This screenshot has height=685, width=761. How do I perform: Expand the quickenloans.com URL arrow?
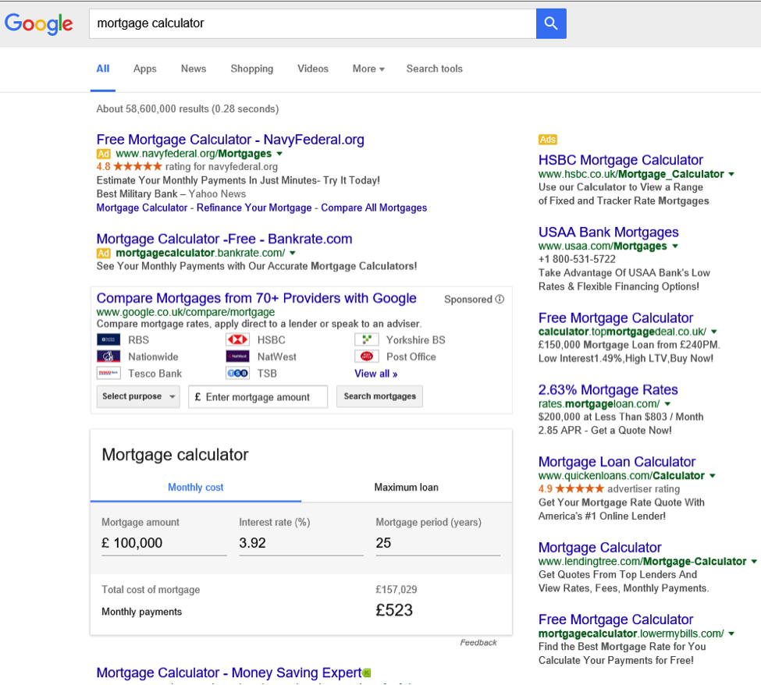coord(713,475)
